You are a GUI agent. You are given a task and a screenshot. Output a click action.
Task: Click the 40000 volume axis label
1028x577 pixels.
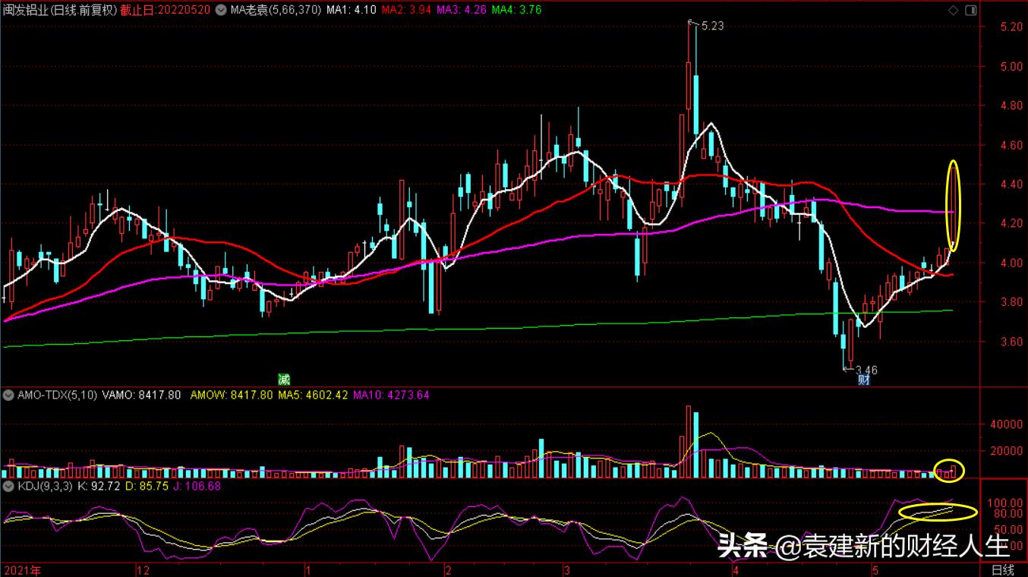pyautogui.click(x=1005, y=425)
